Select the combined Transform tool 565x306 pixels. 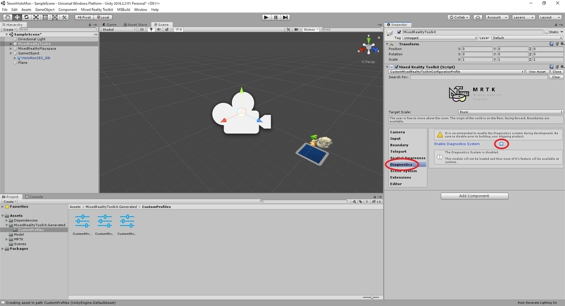(x=55, y=17)
